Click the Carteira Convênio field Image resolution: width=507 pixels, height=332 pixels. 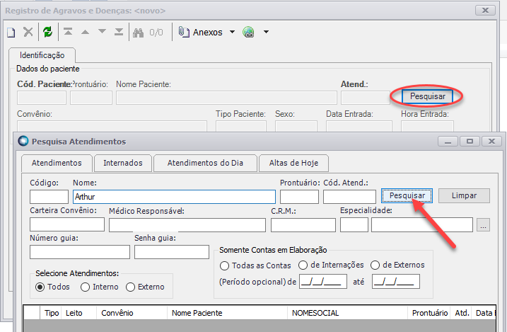point(67,224)
